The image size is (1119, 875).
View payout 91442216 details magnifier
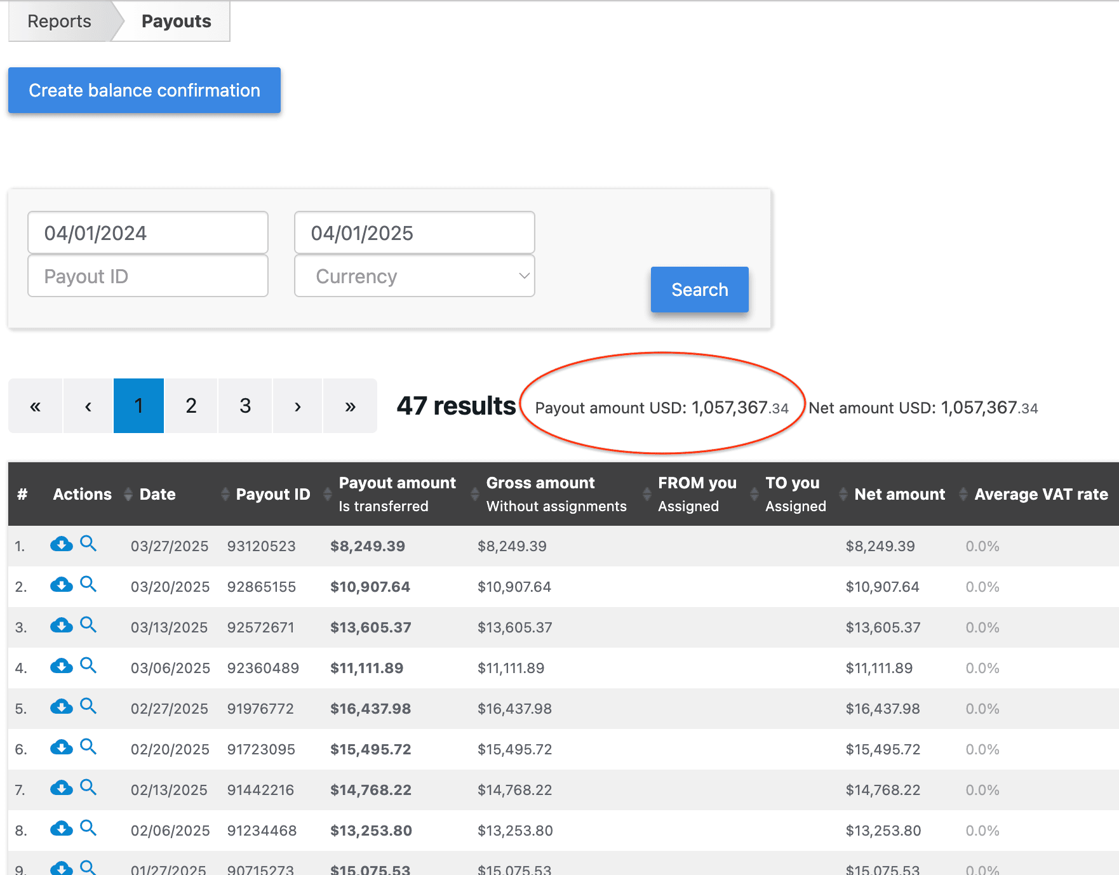pos(88,787)
